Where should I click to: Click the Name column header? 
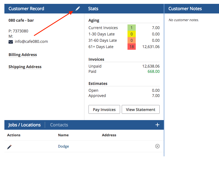coord(63,135)
